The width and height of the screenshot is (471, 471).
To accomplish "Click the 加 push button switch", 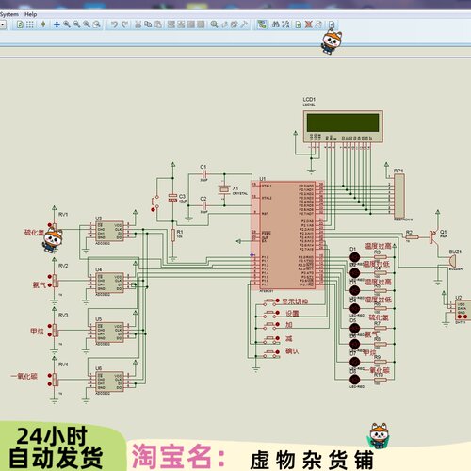I will tap(269, 325).
